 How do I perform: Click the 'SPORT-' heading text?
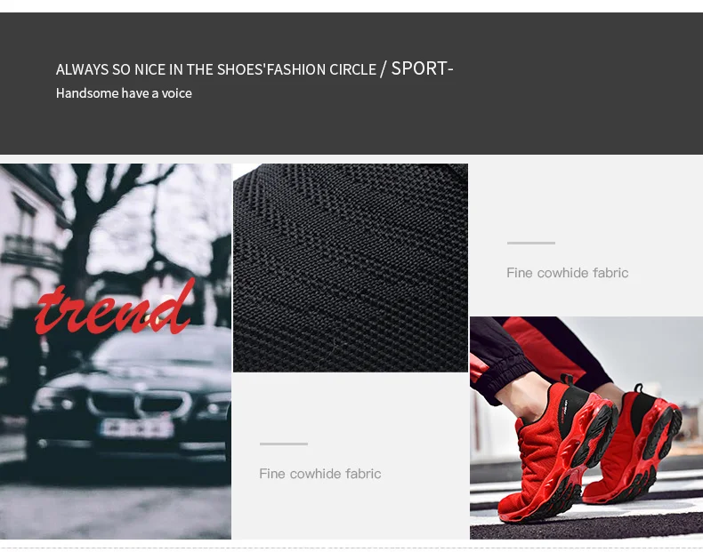point(422,68)
